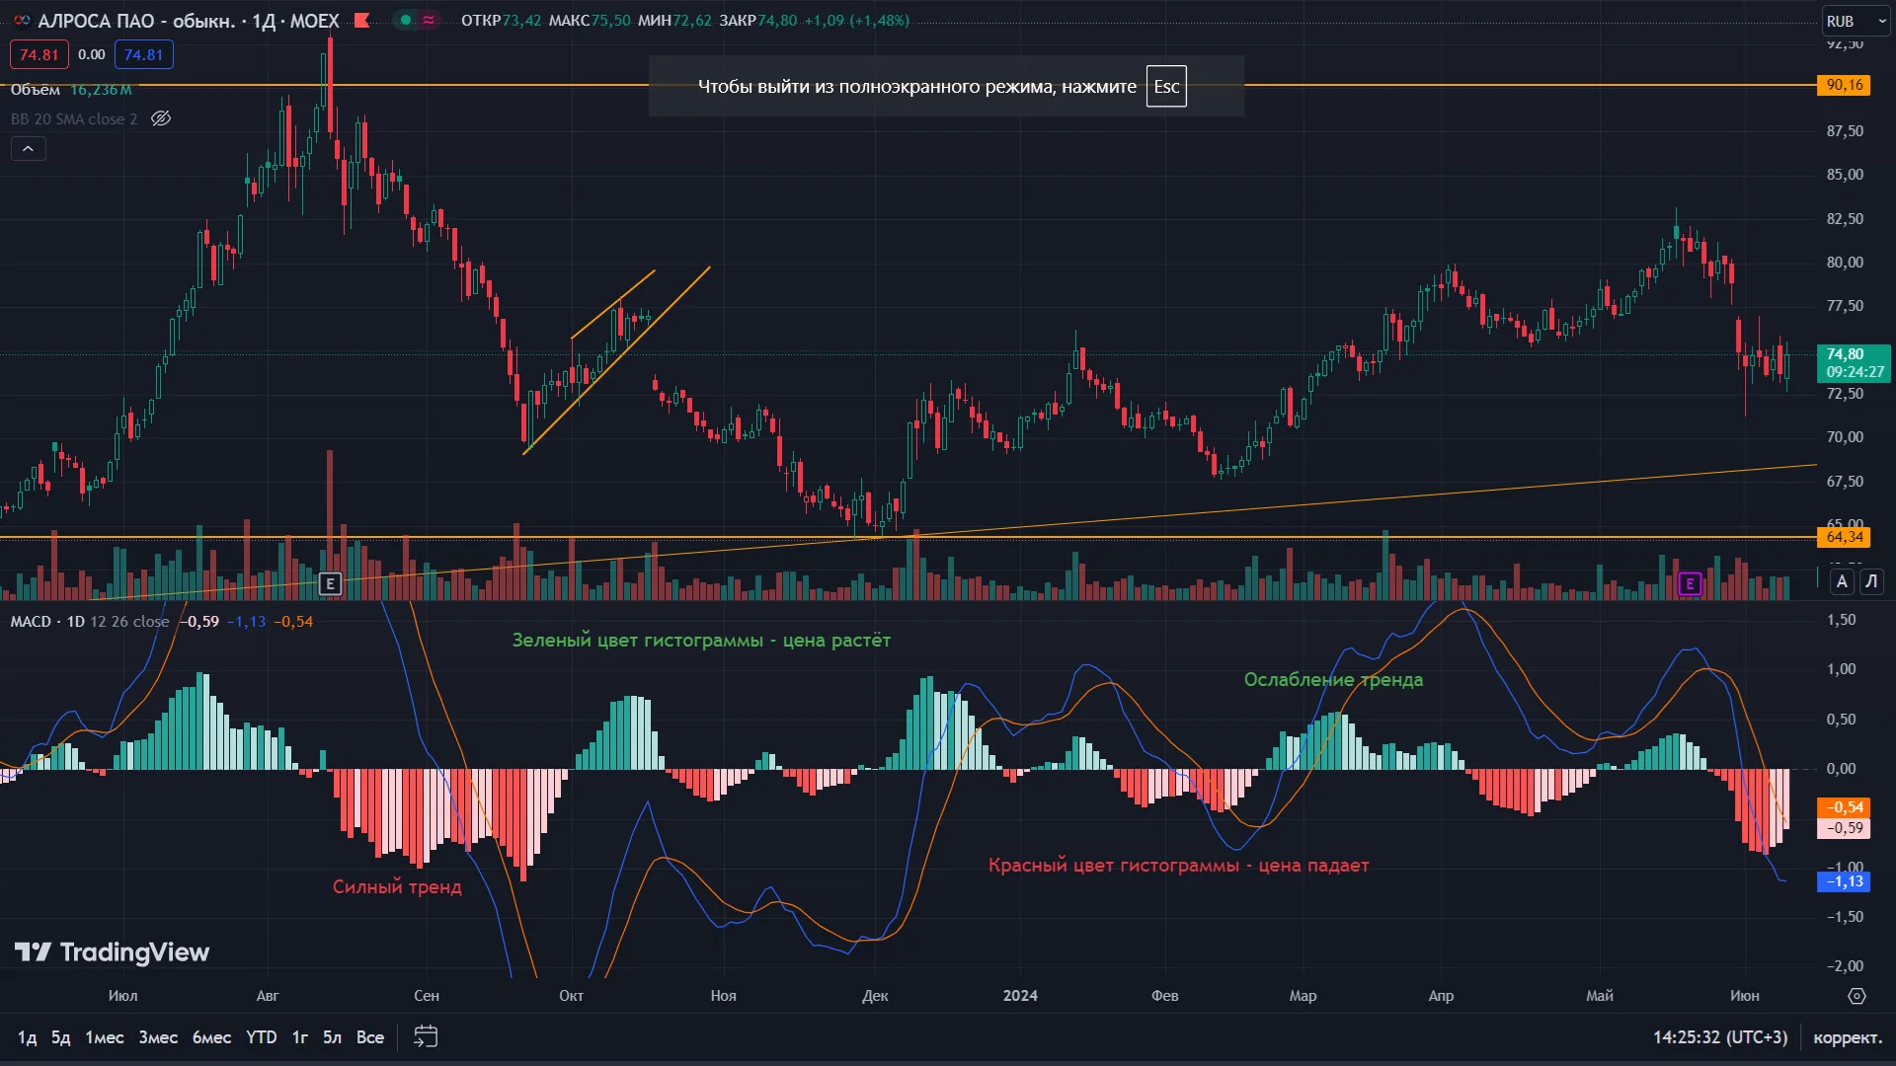Screen dimensions: 1896x1066
Task: Select the 'Сильный тренд' text annotation
Action: [397, 887]
